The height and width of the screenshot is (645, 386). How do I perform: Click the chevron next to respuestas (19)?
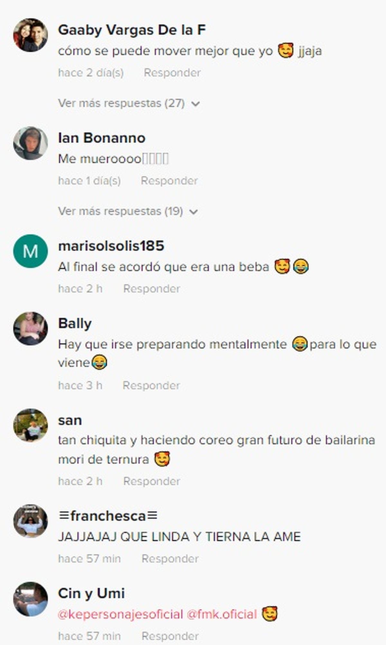coord(194,212)
